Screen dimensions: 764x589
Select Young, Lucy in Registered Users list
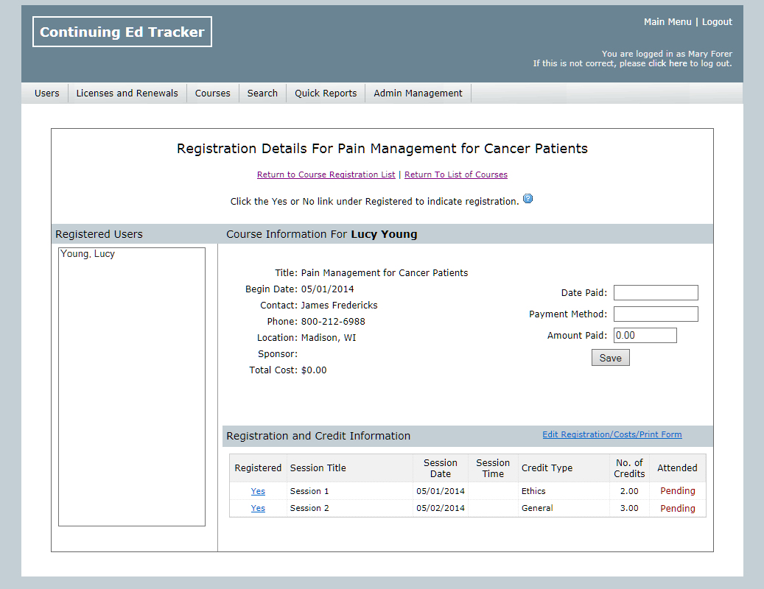[x=88, y=254]
